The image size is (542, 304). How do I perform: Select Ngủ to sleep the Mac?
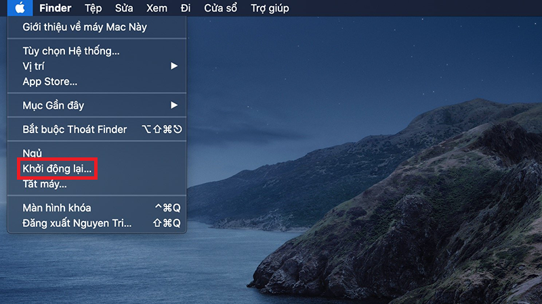[x=33, y=153]
